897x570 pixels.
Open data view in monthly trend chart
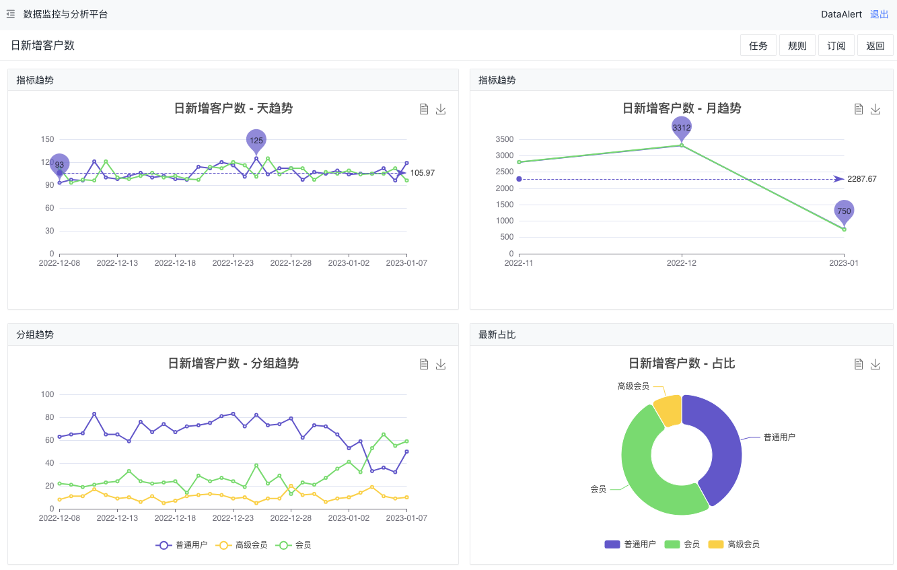859,109
